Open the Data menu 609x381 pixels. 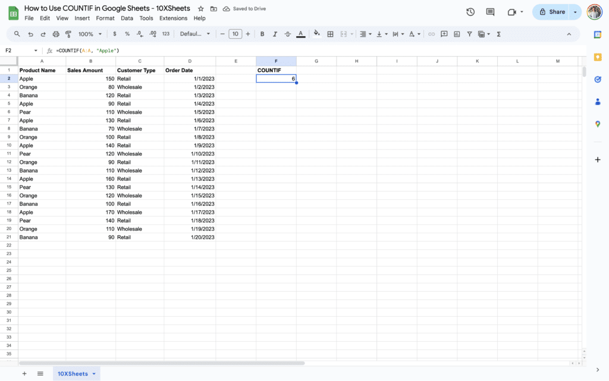click(127, 18)
